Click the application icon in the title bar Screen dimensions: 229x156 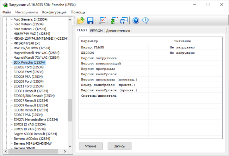coord(5,5)
